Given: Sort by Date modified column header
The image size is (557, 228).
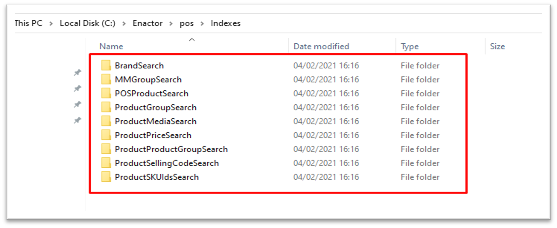Looking at the screenshot, I should coord(321,46).
